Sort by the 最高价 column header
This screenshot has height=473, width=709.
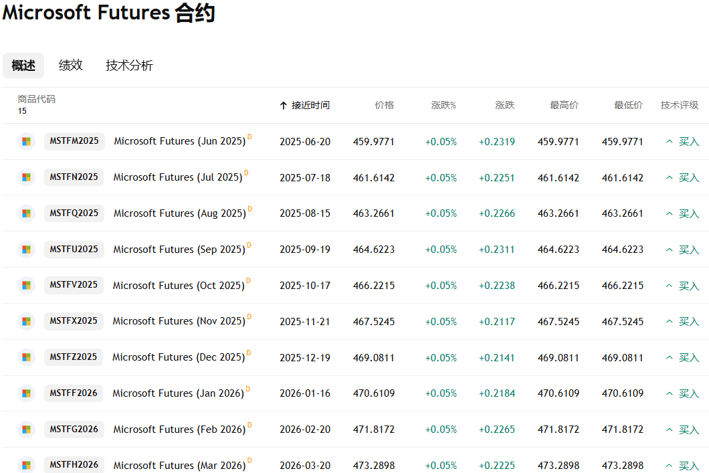564,105
